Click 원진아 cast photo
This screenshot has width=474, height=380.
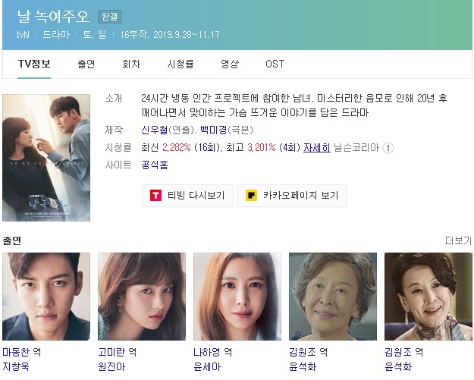coord(142,297)
